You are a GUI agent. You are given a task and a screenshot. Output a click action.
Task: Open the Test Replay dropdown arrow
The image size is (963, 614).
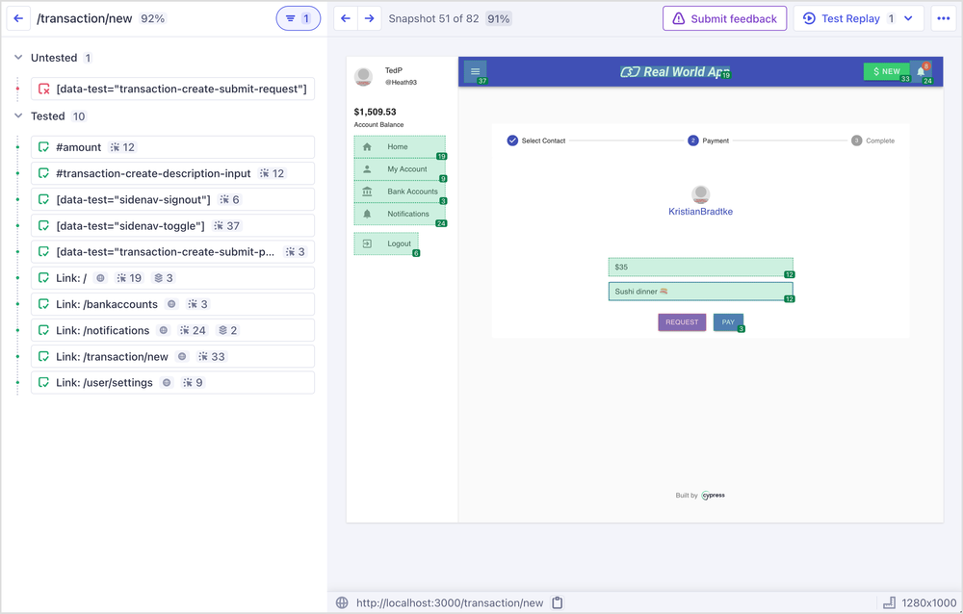908,18
